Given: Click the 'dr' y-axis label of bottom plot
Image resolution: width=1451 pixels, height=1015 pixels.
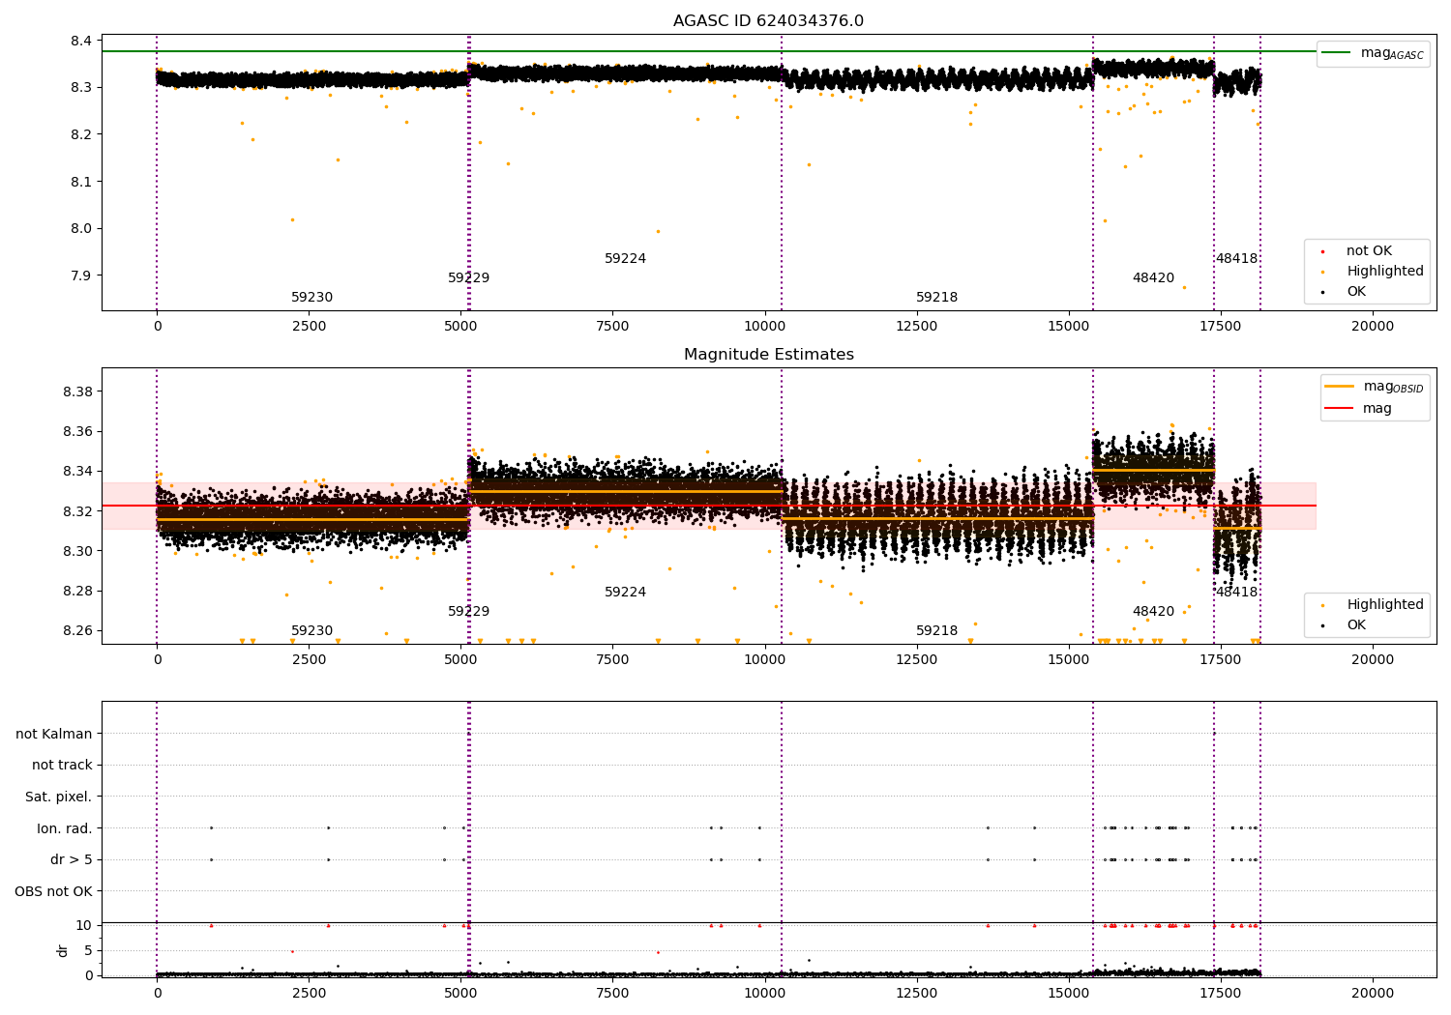Looking at the screenshot, I should pyautogui.click(x=63, y=950).
